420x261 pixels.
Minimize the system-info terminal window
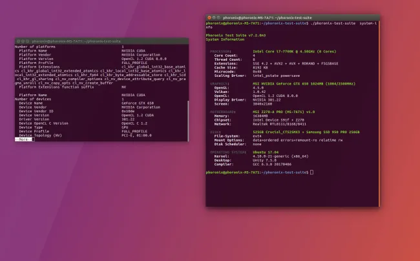(x=214, y=17)
